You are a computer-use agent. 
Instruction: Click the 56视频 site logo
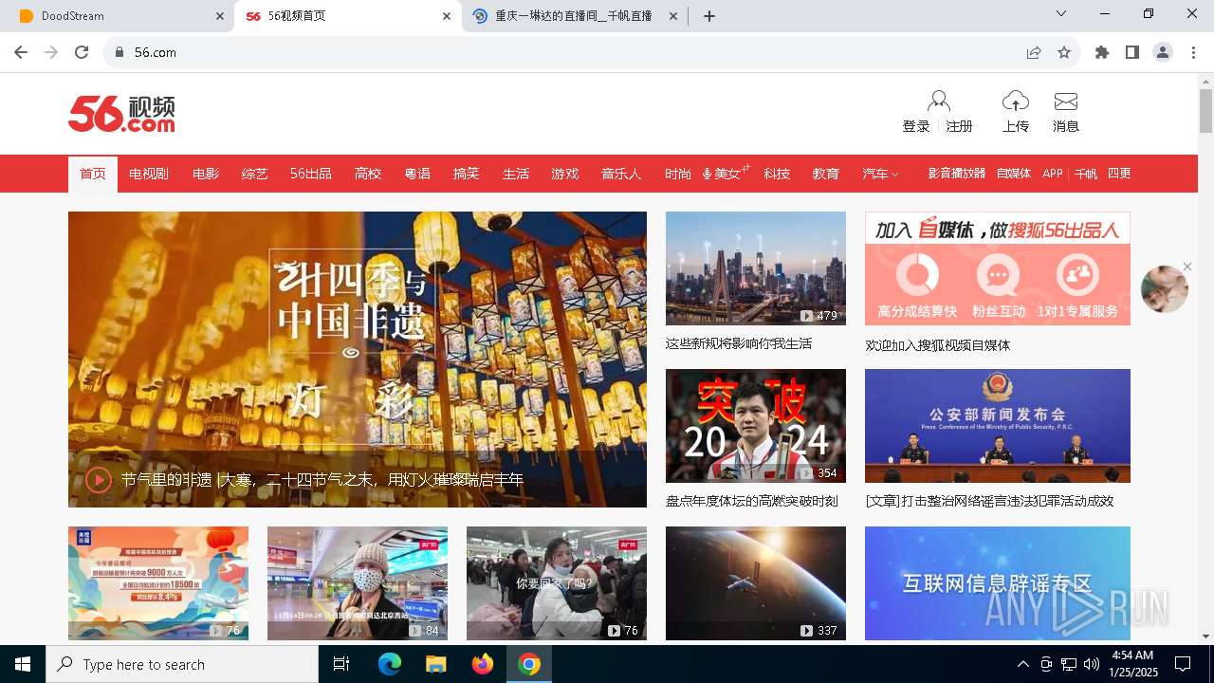click(121, 113)
